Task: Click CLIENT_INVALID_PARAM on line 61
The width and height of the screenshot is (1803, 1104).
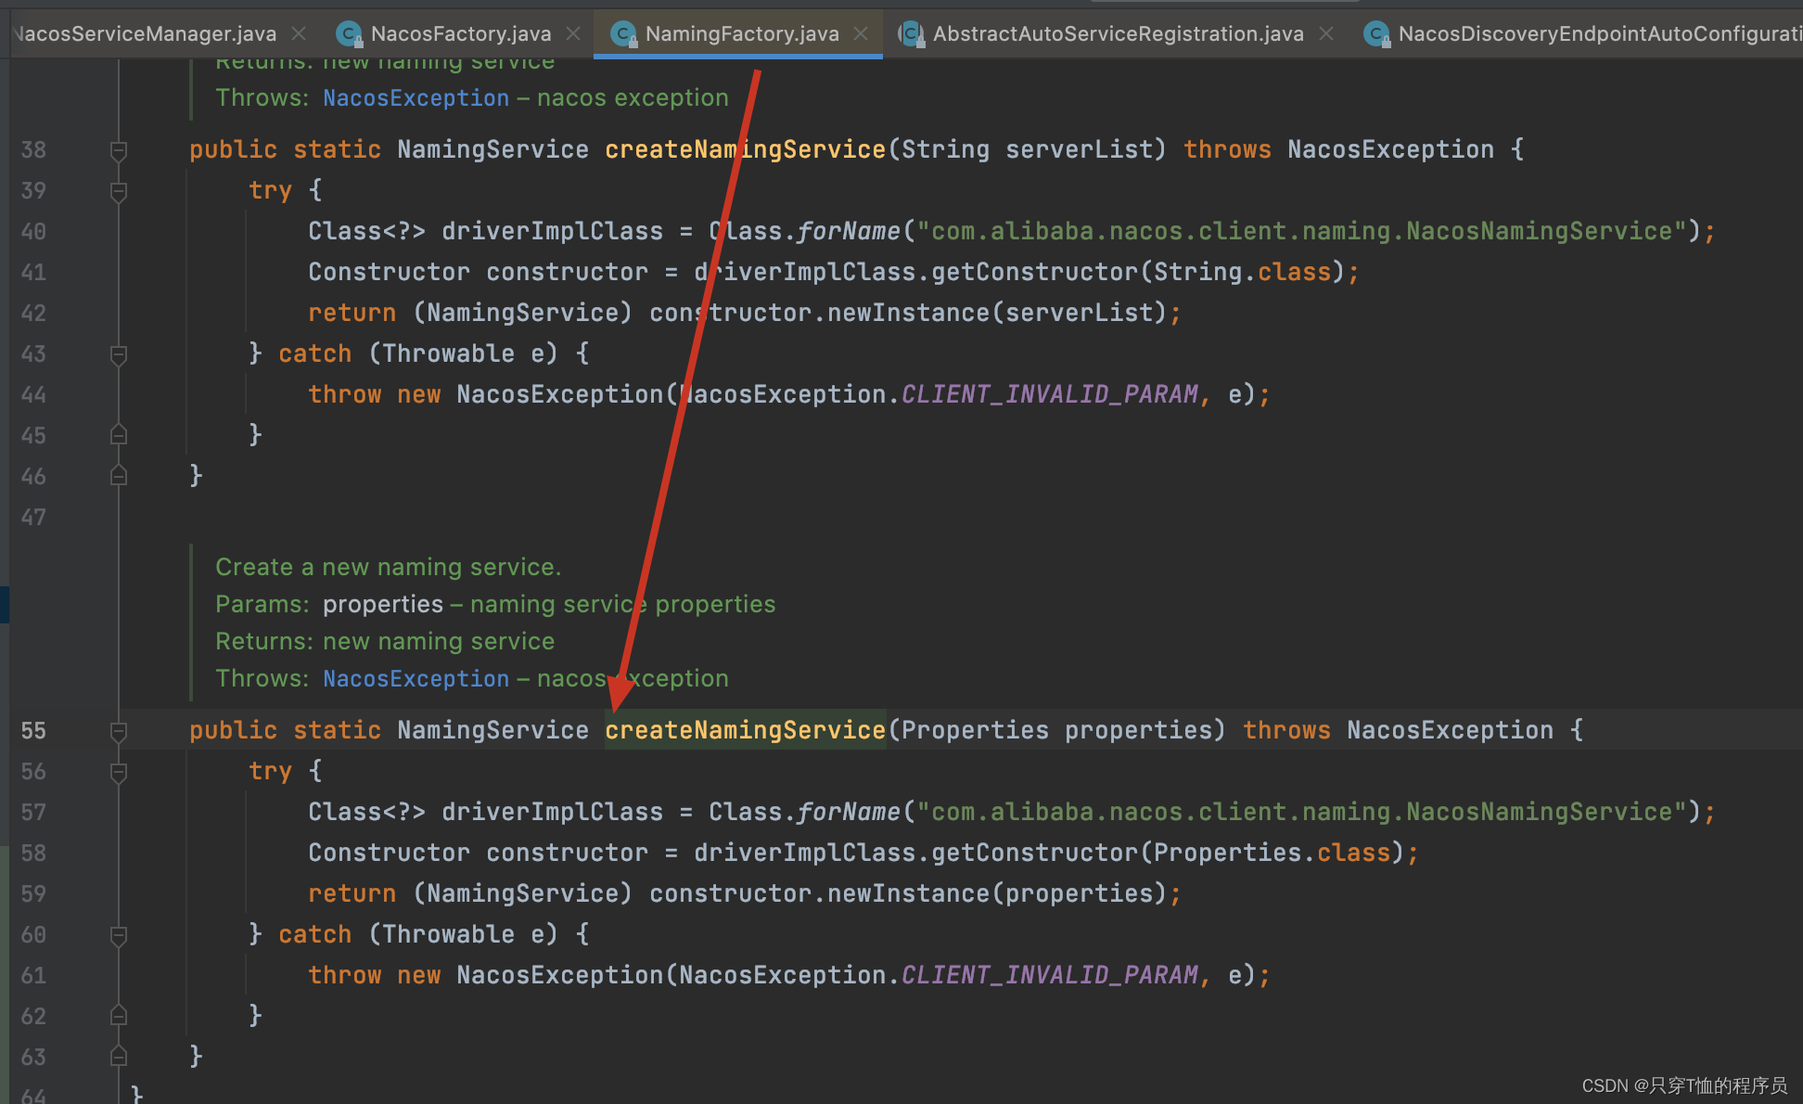Action: 1049,975
